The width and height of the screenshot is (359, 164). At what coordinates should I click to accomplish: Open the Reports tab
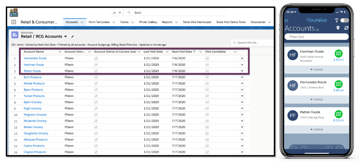click(x=167, y=22)
